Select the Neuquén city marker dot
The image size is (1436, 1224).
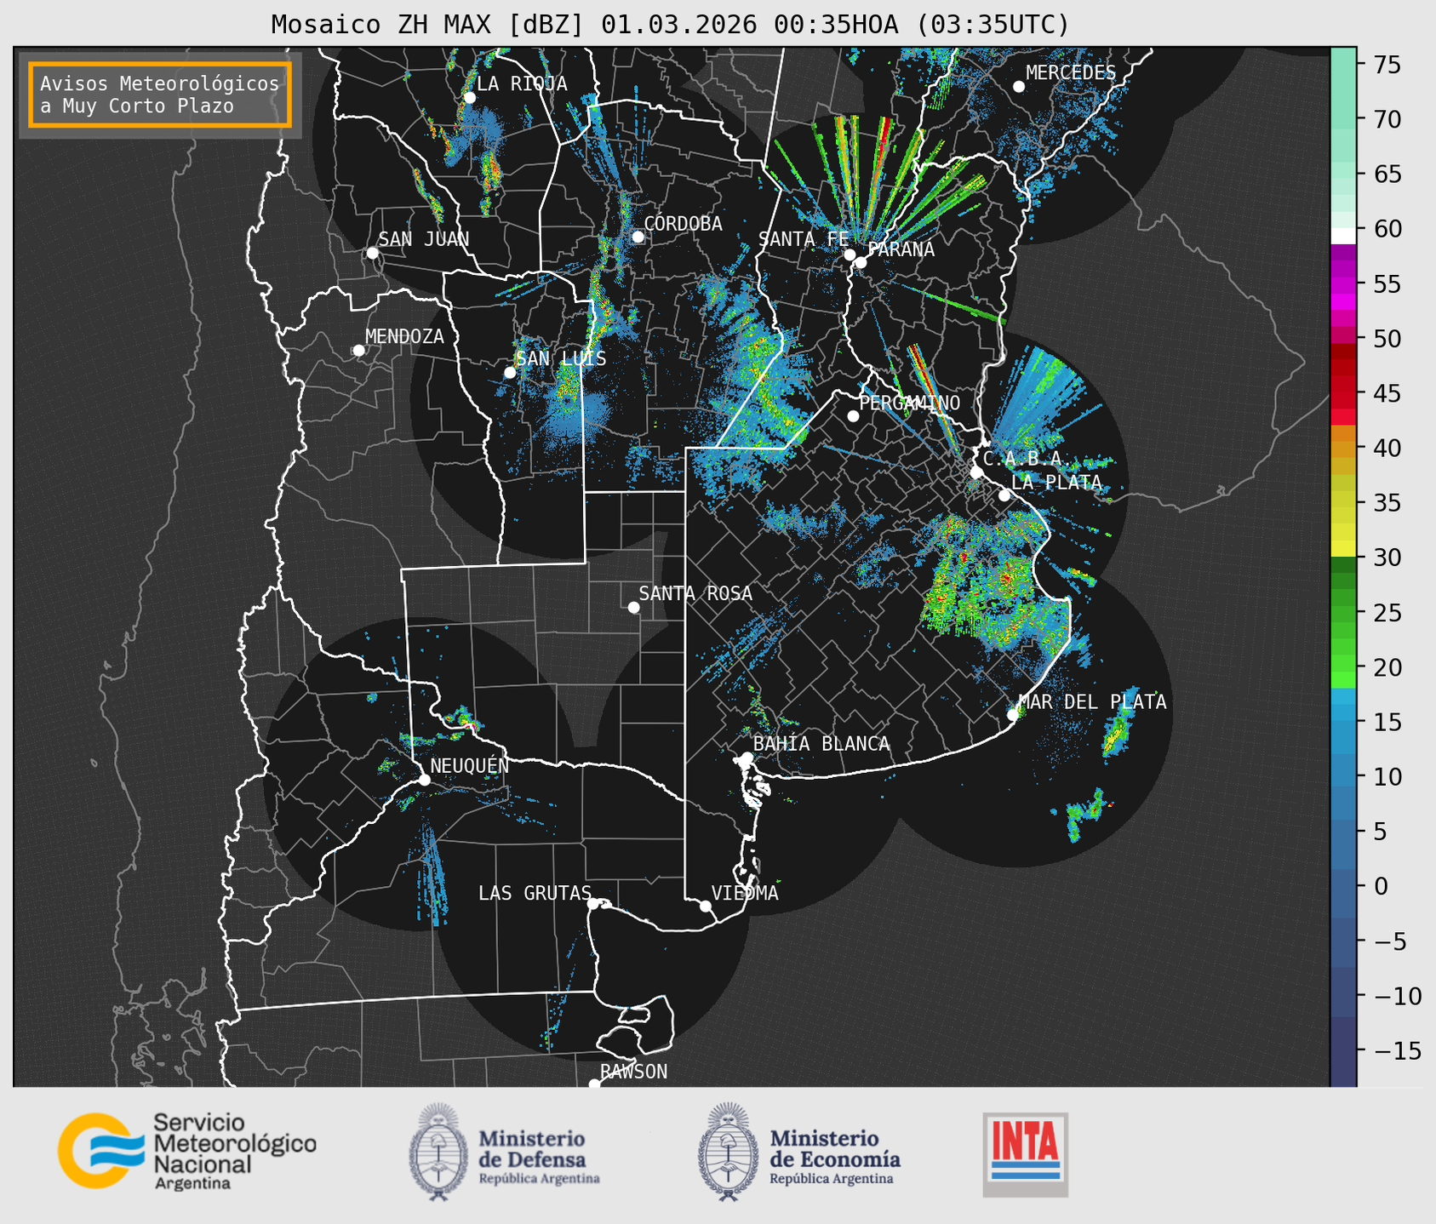424,780
